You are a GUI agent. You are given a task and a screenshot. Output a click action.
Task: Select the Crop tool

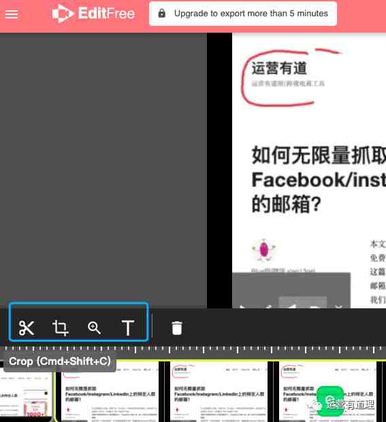tap(60, 328)
